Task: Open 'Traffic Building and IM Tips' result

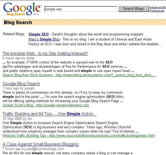Action: click(49, 114)
